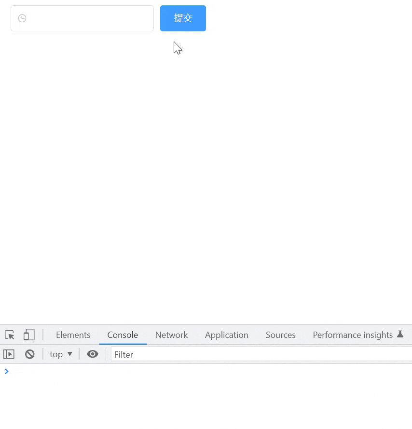This screenshot has height=429, width=412.
Task: Activate the inspect element picker icon
Action: click(x=10, y=335)
